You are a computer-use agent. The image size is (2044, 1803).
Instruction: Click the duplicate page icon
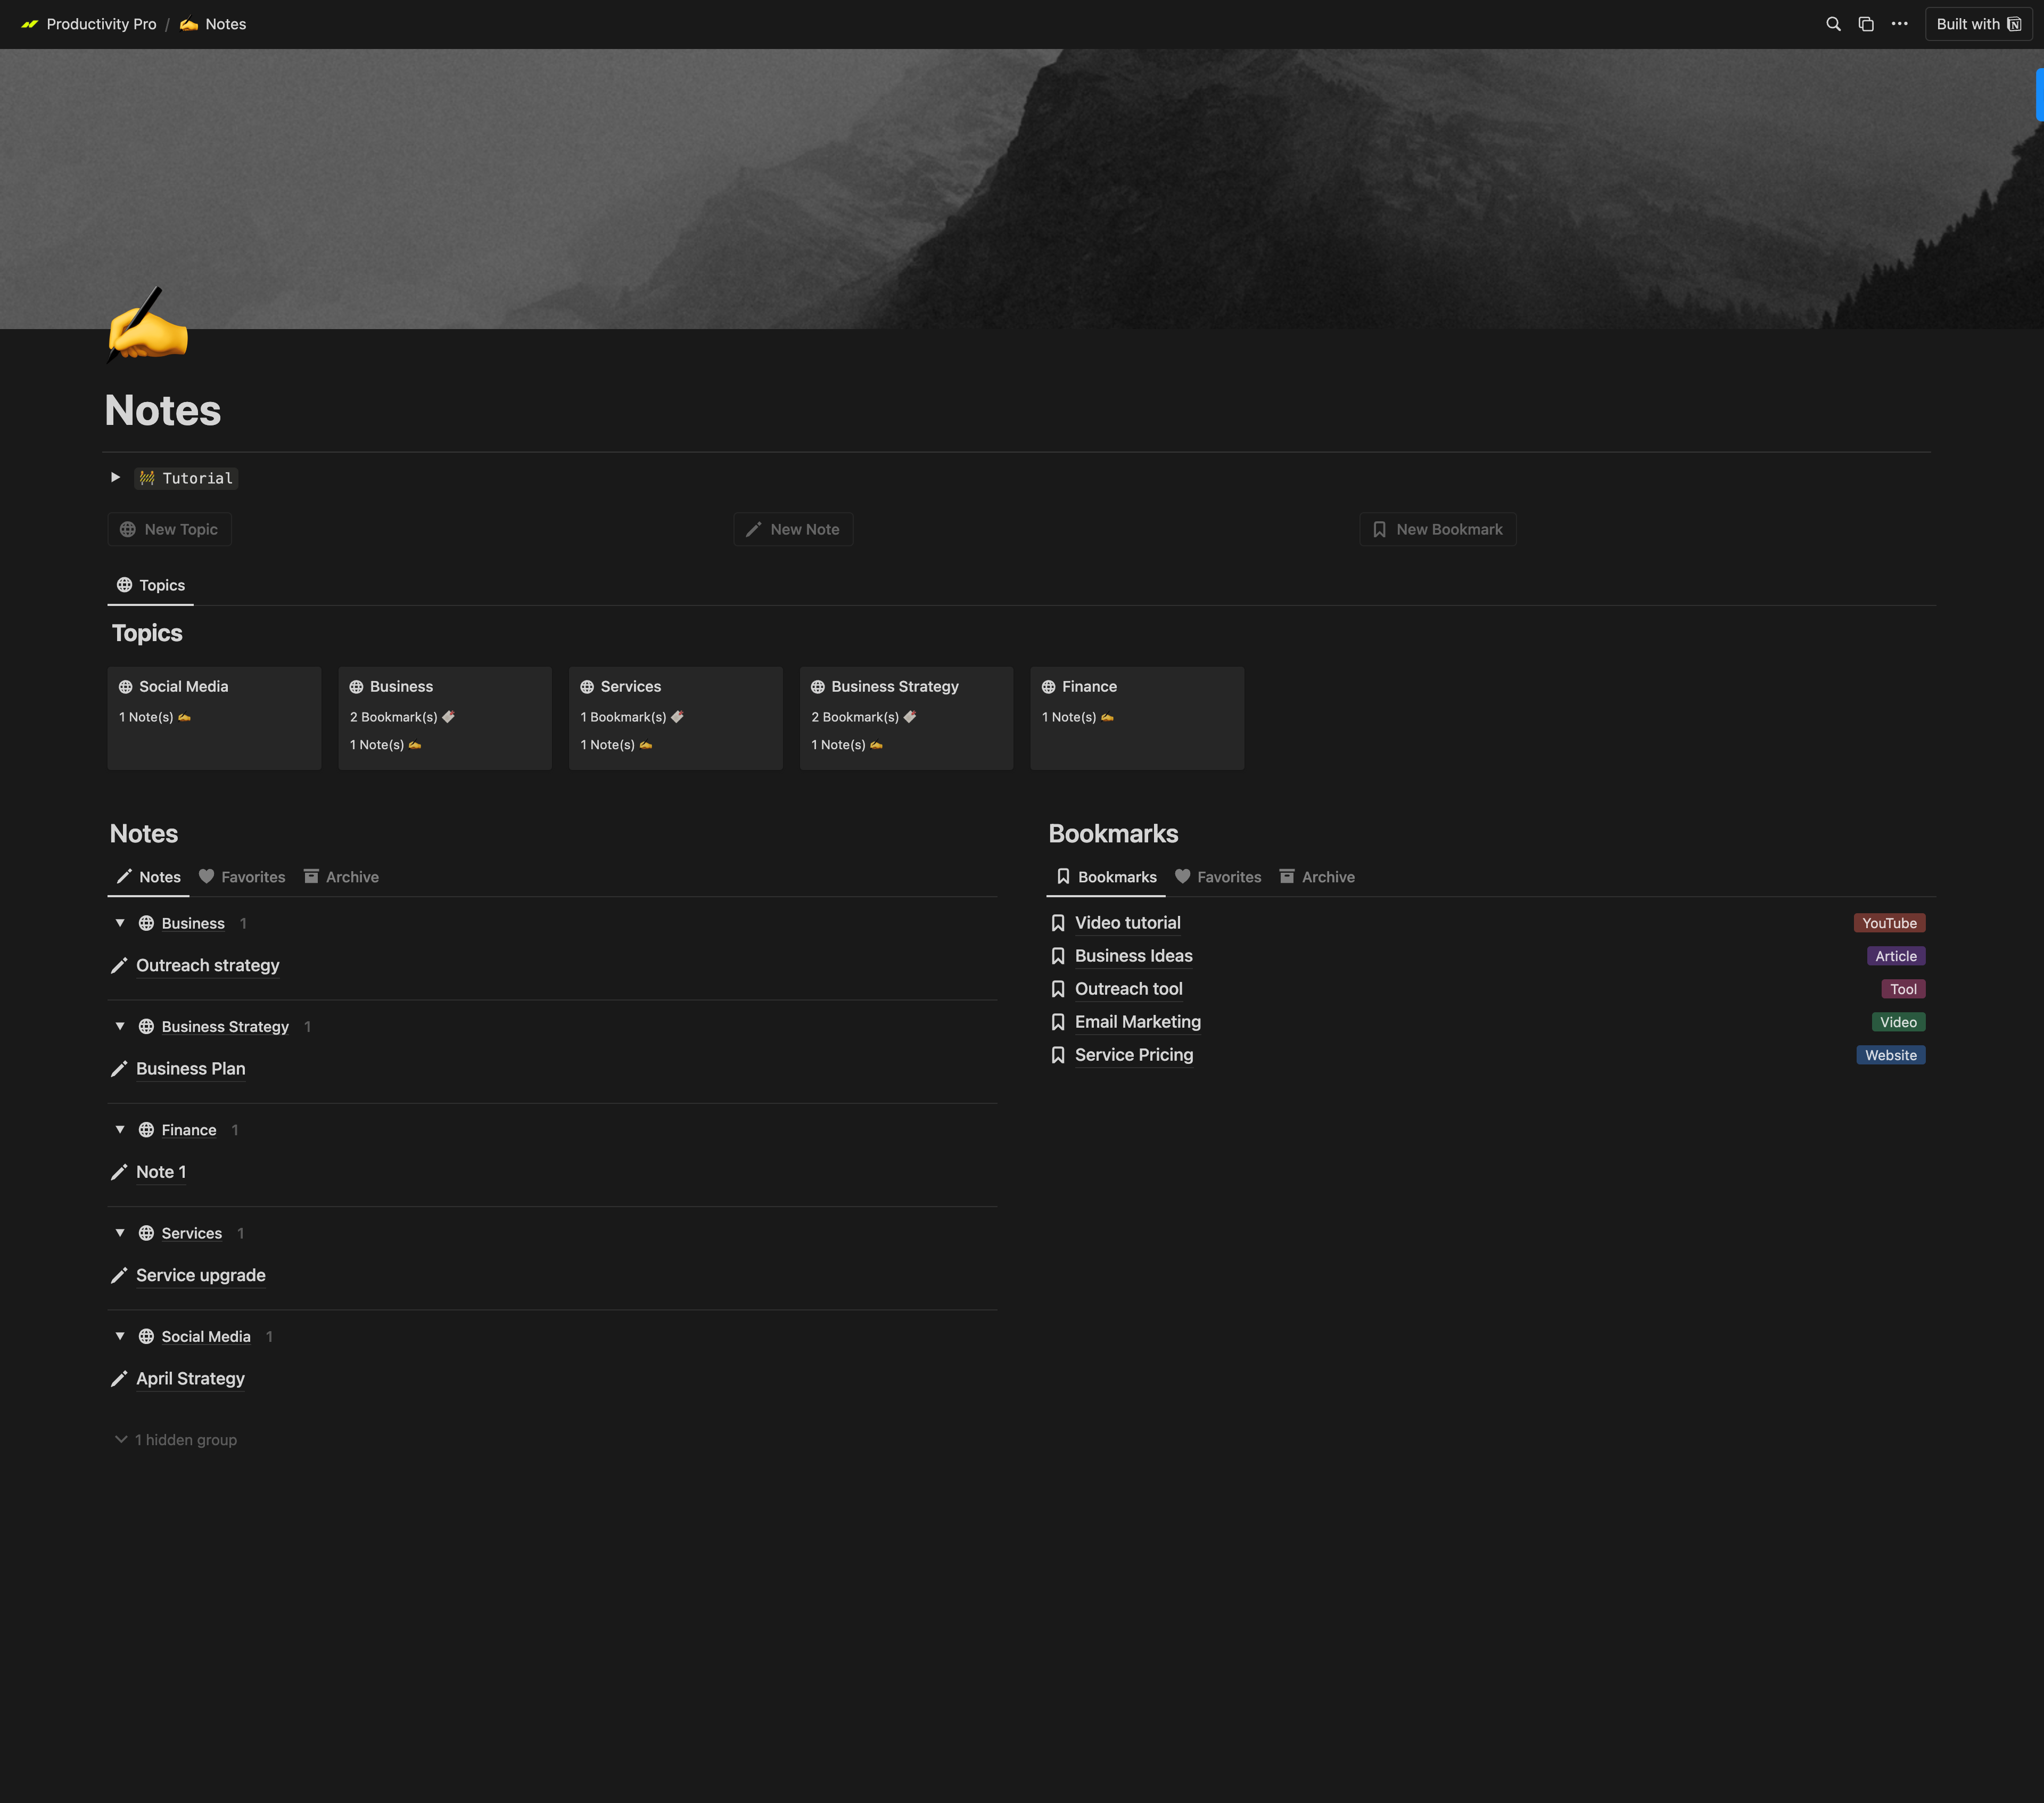click(1866, 24)
